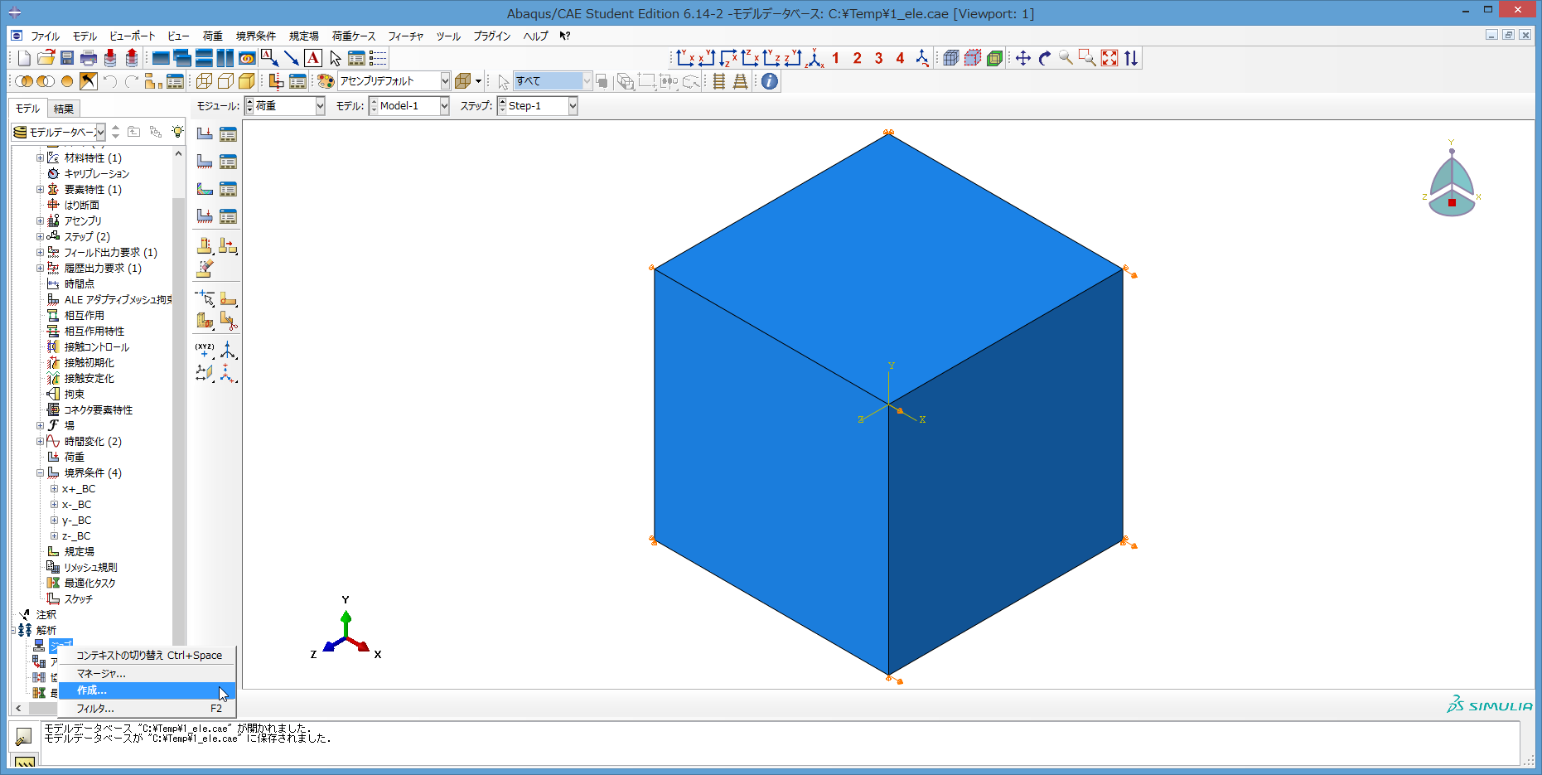Open the Query information icon
The width and height of the screenshot is (1542, 775).
click(770, 81)
